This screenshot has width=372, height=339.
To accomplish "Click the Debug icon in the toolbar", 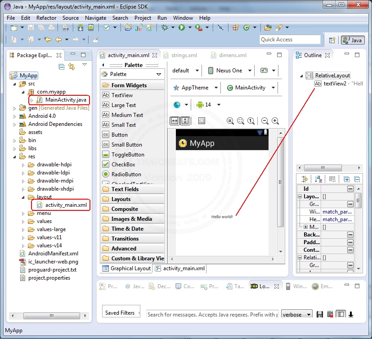I will click(166, 27).
